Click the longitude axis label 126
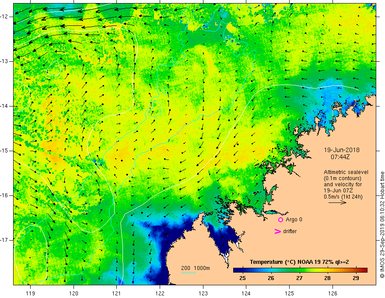The width and height of the screenshot is (385, 298). click(332, 293)
